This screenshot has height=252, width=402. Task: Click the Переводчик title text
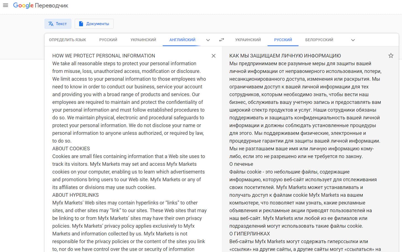[51, 6]
